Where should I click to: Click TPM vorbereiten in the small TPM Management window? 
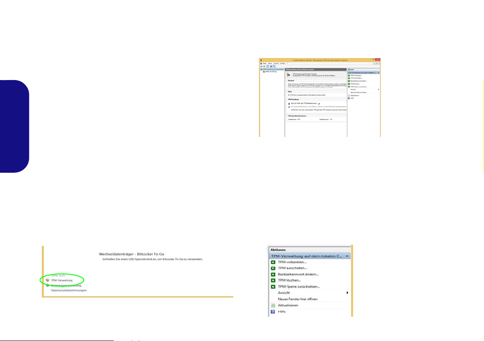pyautogui.click(x=357, y=75)
